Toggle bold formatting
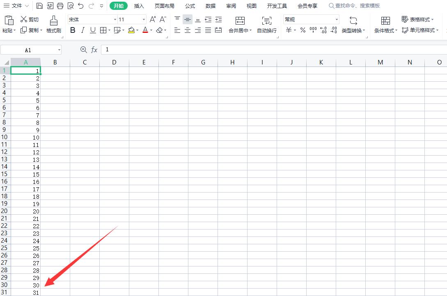 (x=73, y=30)
